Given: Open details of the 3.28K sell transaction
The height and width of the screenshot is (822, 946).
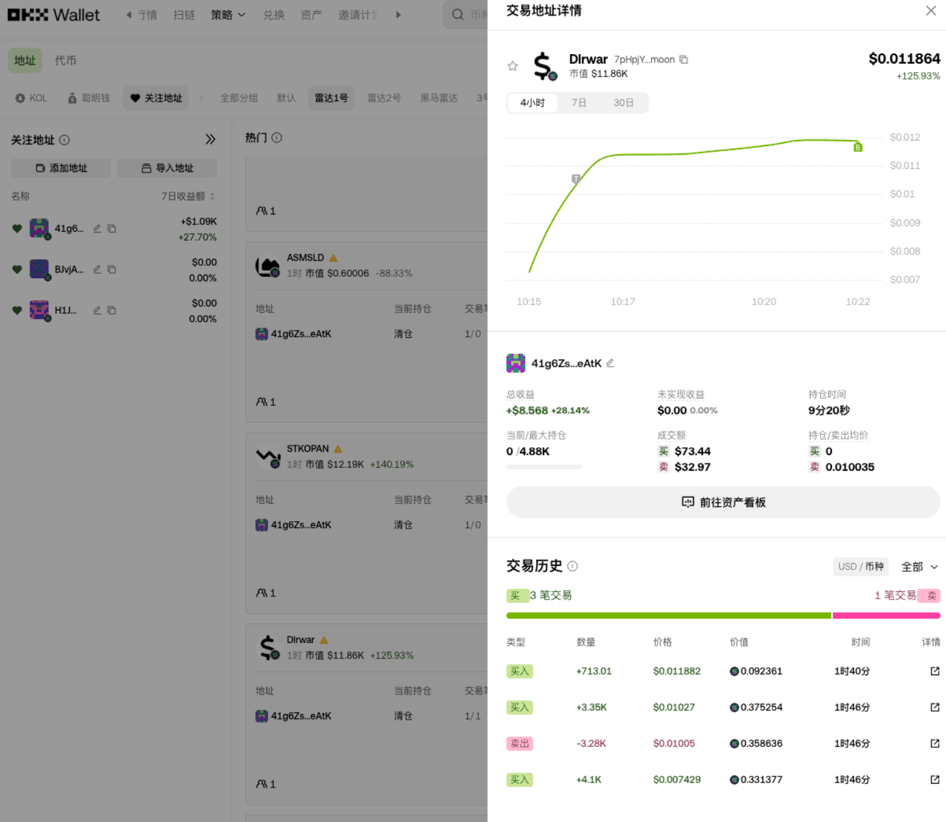Looking at the screenshot, I should (934, 744).
